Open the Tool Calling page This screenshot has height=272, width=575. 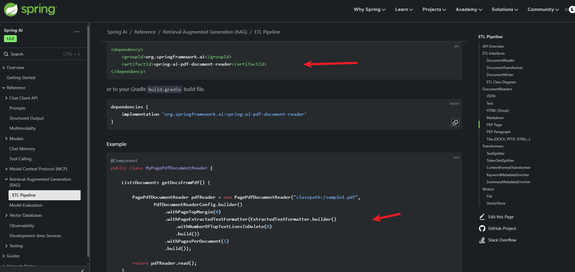20,159
